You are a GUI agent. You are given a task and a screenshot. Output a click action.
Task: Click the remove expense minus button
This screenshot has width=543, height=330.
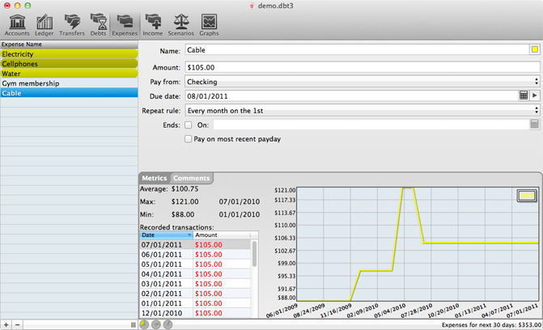(x=18, y=324)
